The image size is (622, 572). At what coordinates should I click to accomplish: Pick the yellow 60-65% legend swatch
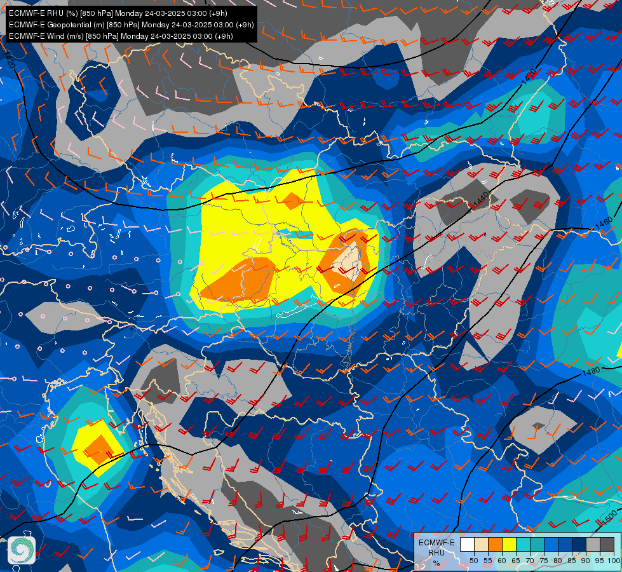[x=509, y=544]
